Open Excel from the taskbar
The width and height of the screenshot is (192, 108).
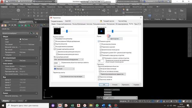coord(72,105)
